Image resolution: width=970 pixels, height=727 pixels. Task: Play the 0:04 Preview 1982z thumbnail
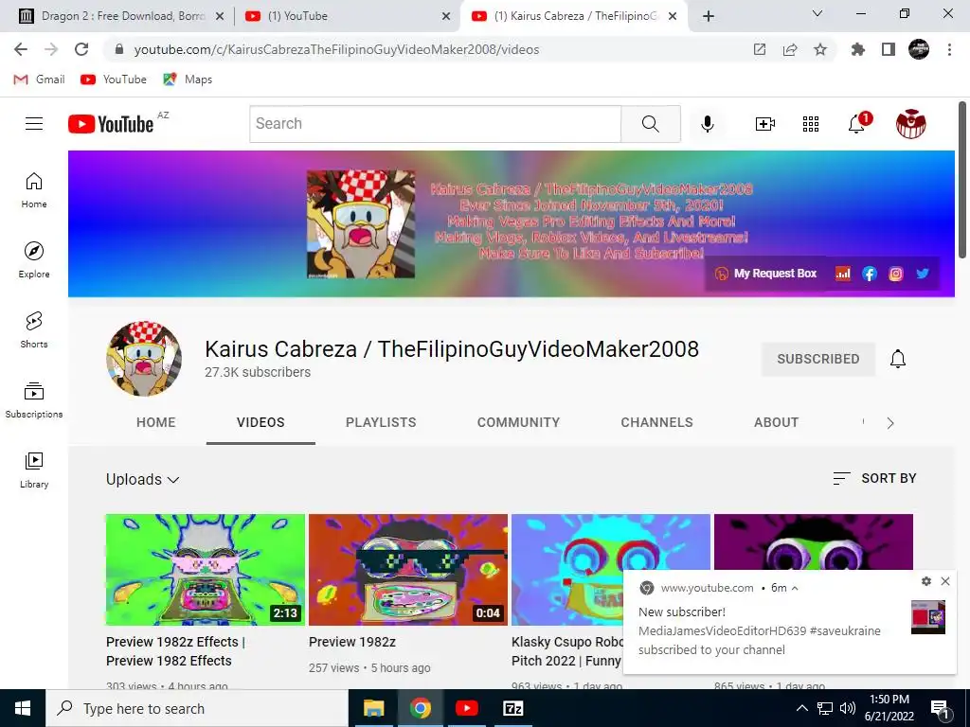(408, 569)
